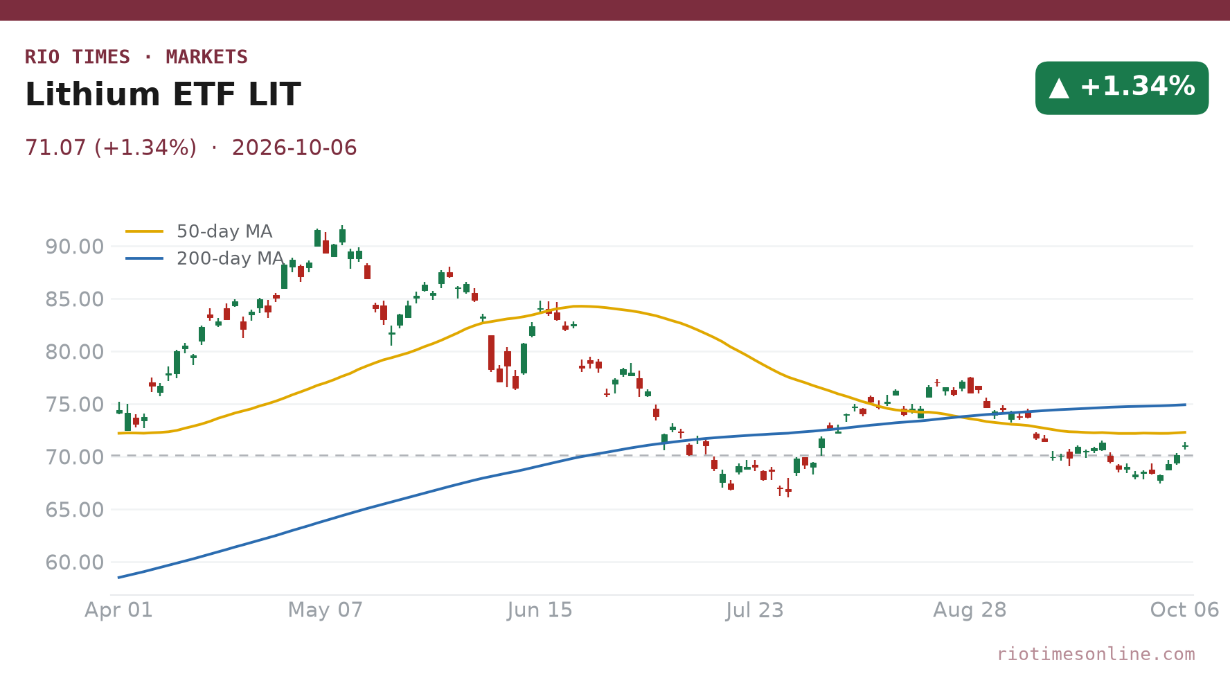Click the last candlestick near Oct 06
This screenshot has height=692, width=1230.
(x=1185, y=446)
